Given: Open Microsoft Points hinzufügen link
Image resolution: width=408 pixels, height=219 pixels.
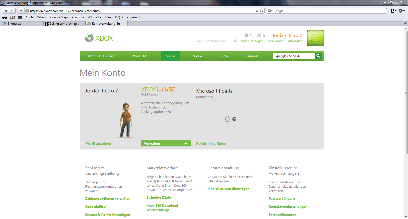Looking at the screenshot, I should coord(108,215).
